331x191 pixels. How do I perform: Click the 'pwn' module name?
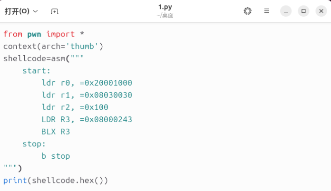tap(34, 34)
